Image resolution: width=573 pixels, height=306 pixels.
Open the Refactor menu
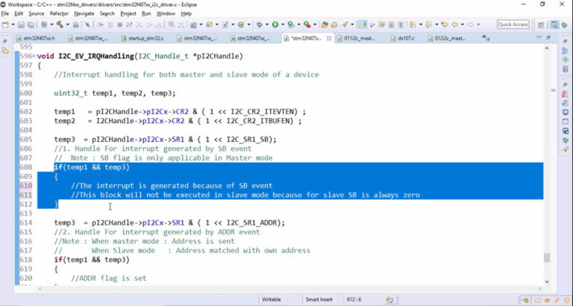pyautogui.click(x=59, y=13)
